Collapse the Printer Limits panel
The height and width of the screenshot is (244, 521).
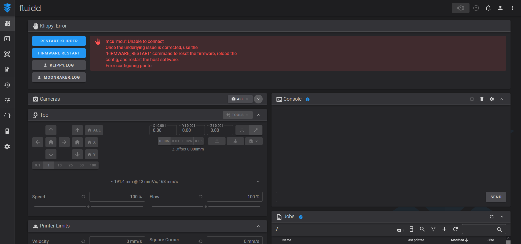tap(258, 226)
